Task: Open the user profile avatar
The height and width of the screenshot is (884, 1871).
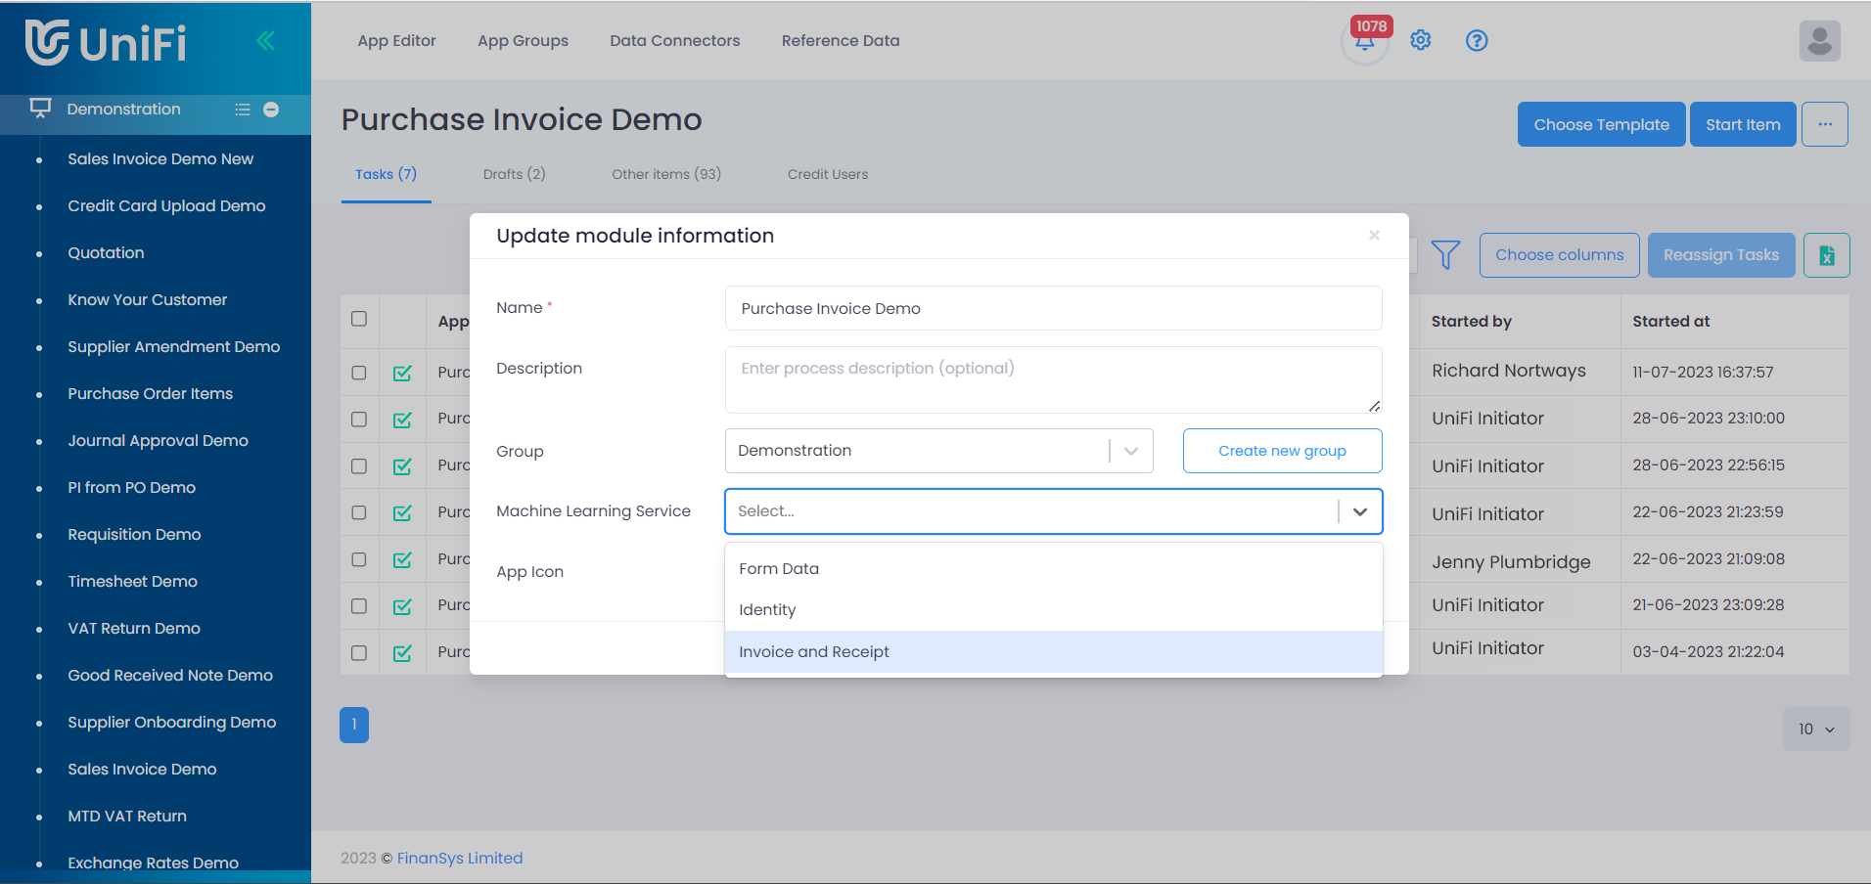Action: [x=1819, y=41]
